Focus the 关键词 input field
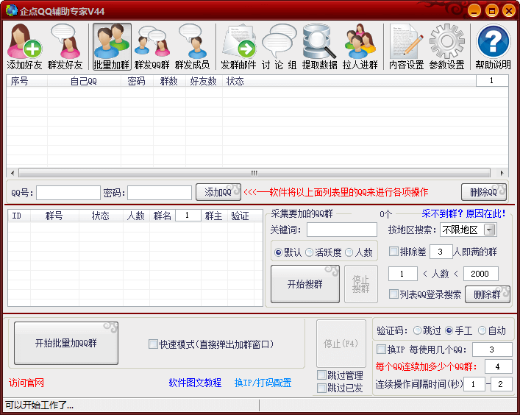 tap(342, 230)
